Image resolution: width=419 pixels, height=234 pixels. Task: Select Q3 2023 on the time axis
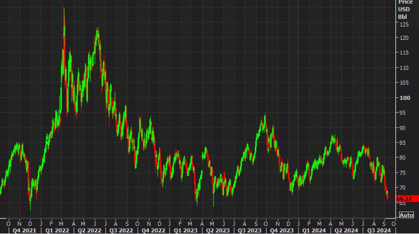(250, 230)
